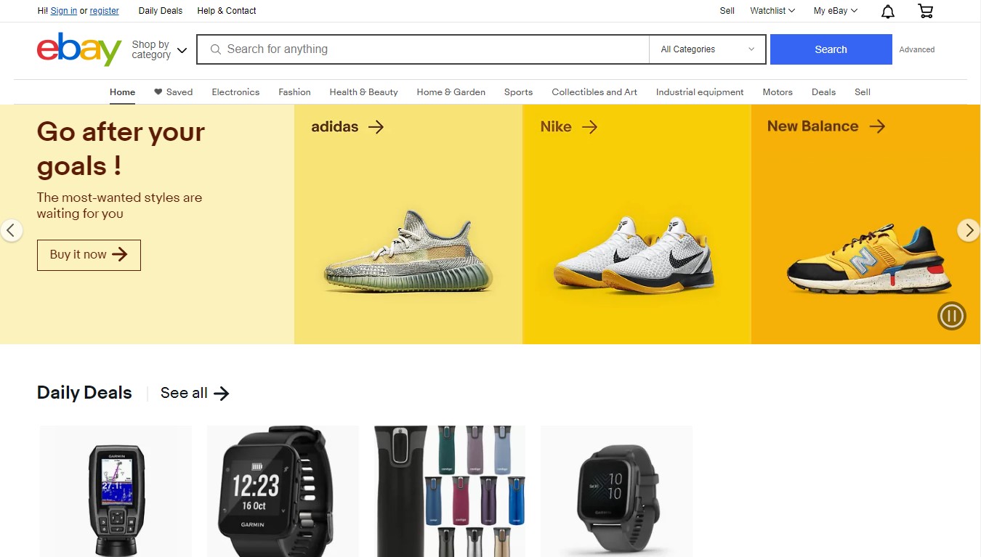
Task: Click the arrow next to adidas
Action: click(376, 127)
